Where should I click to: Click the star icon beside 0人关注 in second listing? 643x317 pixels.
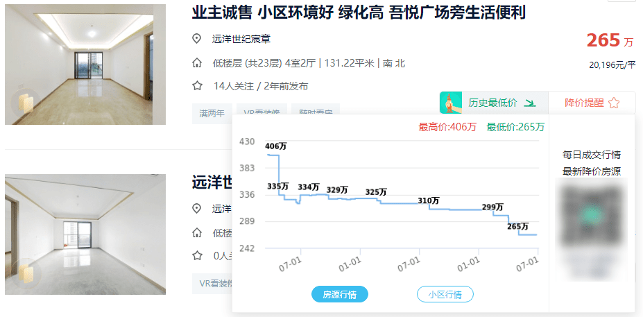tap(197, 255)
